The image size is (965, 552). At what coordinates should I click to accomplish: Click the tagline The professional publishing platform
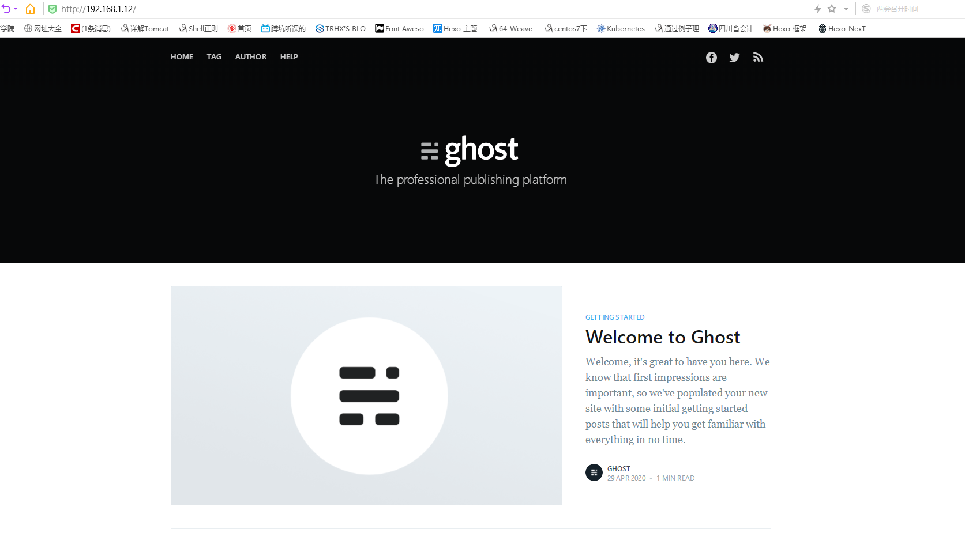coord(470,180)
